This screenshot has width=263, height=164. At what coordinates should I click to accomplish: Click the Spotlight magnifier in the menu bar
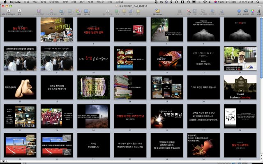[258, 2]
